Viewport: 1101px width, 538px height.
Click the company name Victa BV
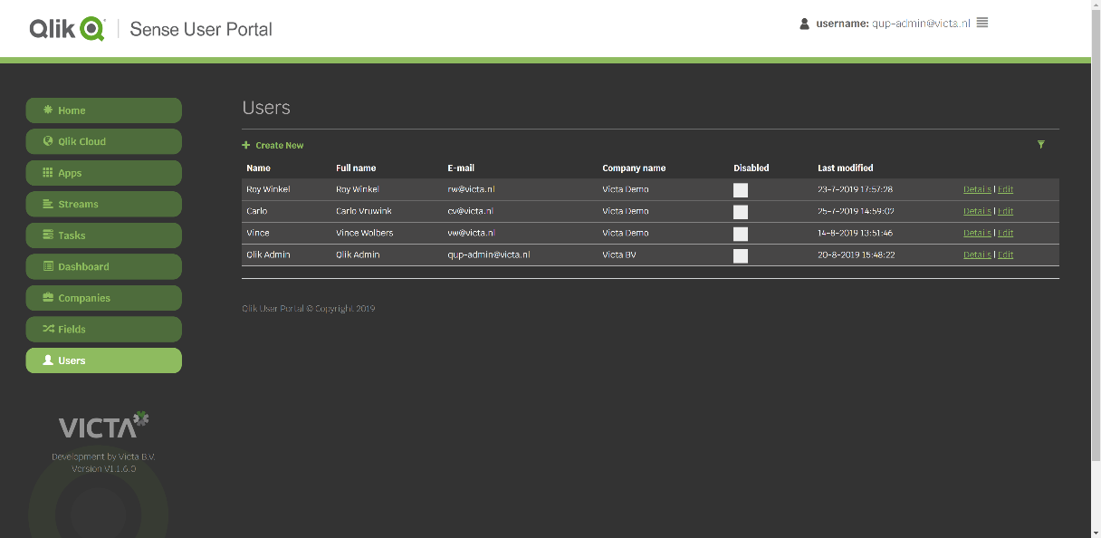[619, 255]
